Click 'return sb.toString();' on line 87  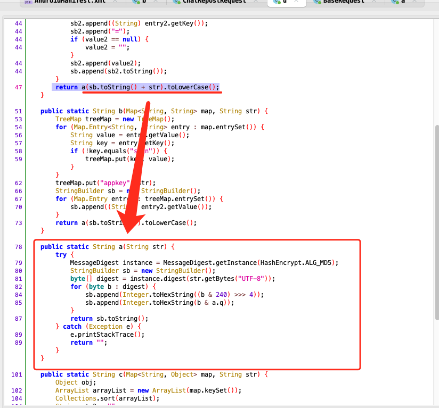[x=109, y=319]
